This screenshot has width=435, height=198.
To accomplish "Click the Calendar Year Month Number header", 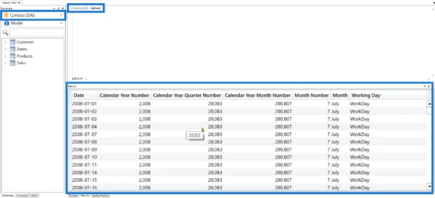I will tap(258, 95).
